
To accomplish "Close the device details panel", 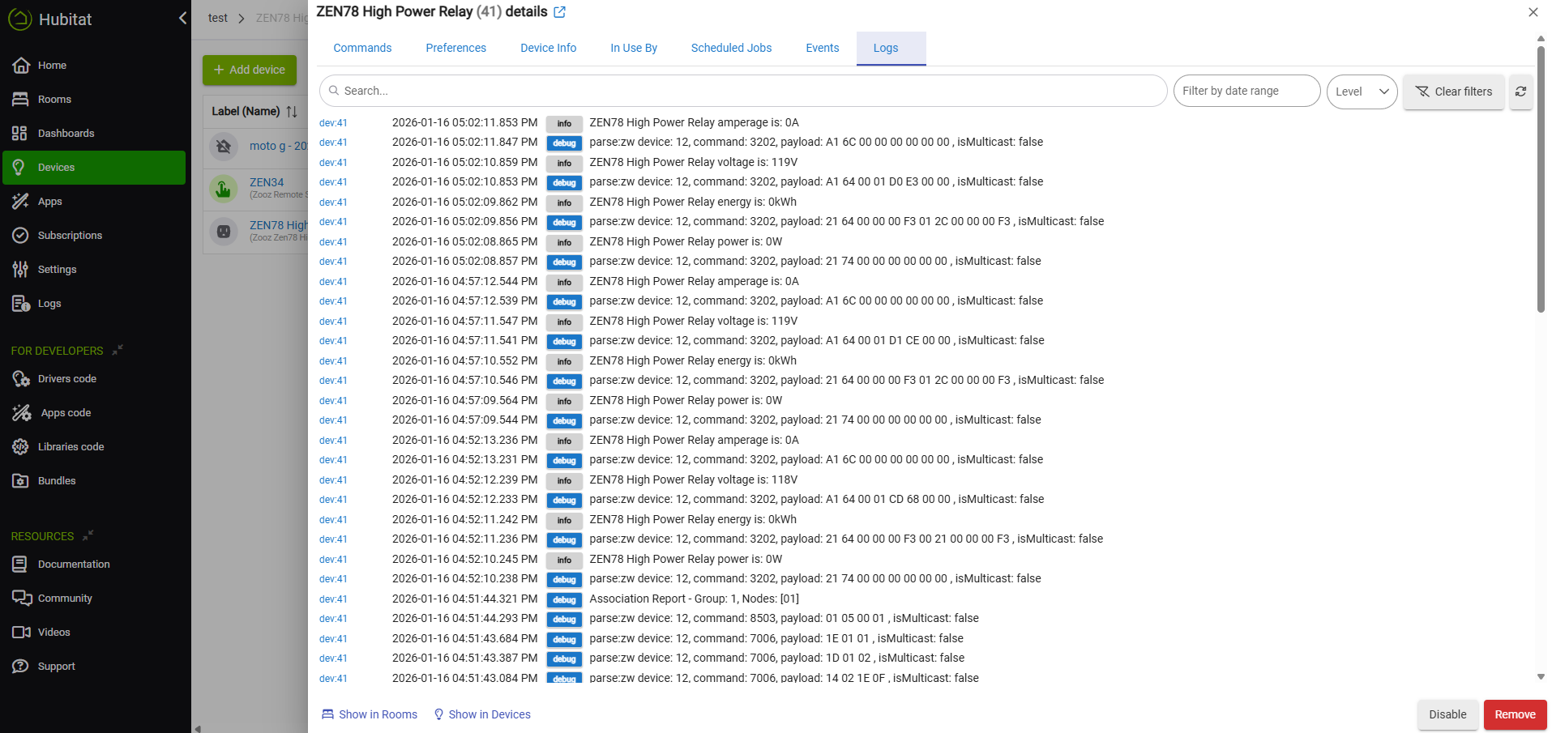I will [1533, 12].
